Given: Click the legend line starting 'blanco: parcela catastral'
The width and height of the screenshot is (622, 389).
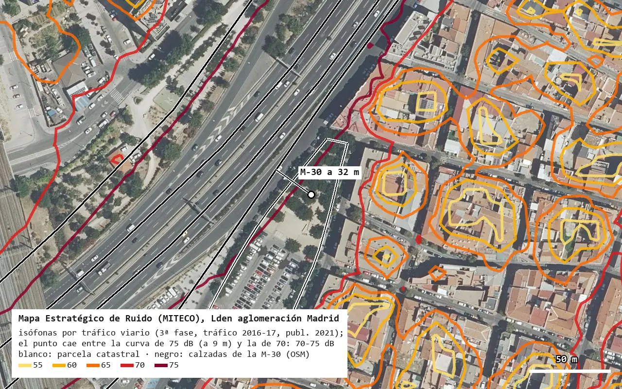Looking at the screenshot, I should tap(164, 354).
